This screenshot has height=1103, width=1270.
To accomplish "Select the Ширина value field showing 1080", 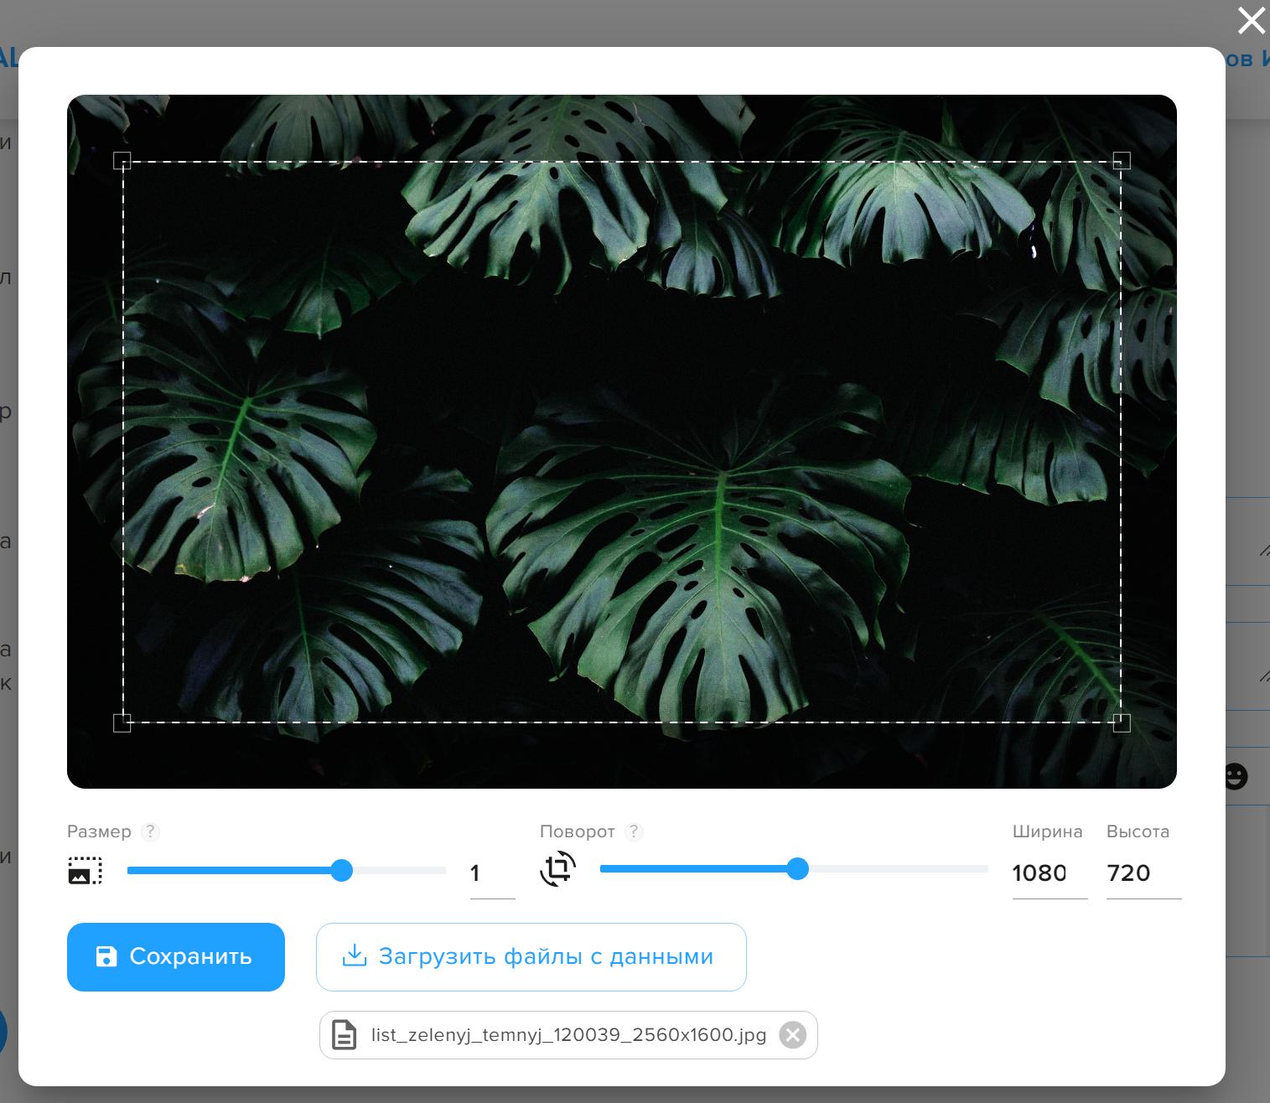I will tap(1039, 873).
